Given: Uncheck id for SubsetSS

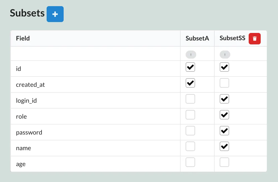Looking at the screenshot, I should pyautogui.click(x=224, y=67).
